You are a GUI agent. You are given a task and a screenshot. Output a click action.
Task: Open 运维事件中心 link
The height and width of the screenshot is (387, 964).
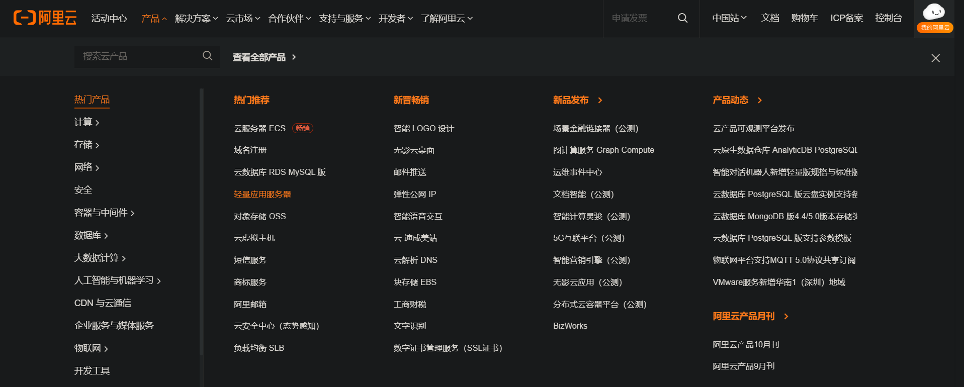pyautogui.click(x=577, y=172)
